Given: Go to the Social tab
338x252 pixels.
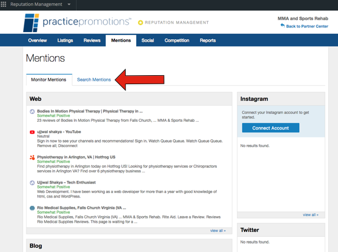Looking at the screenshot, I should coord(148,40).
